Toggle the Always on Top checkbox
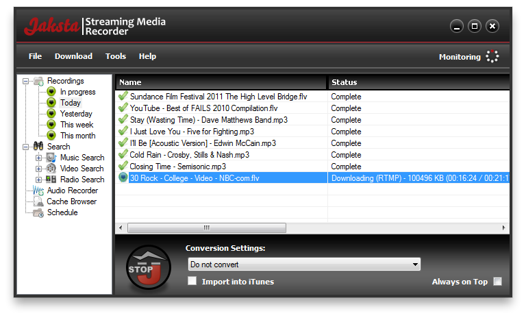 tap(498, 282)
